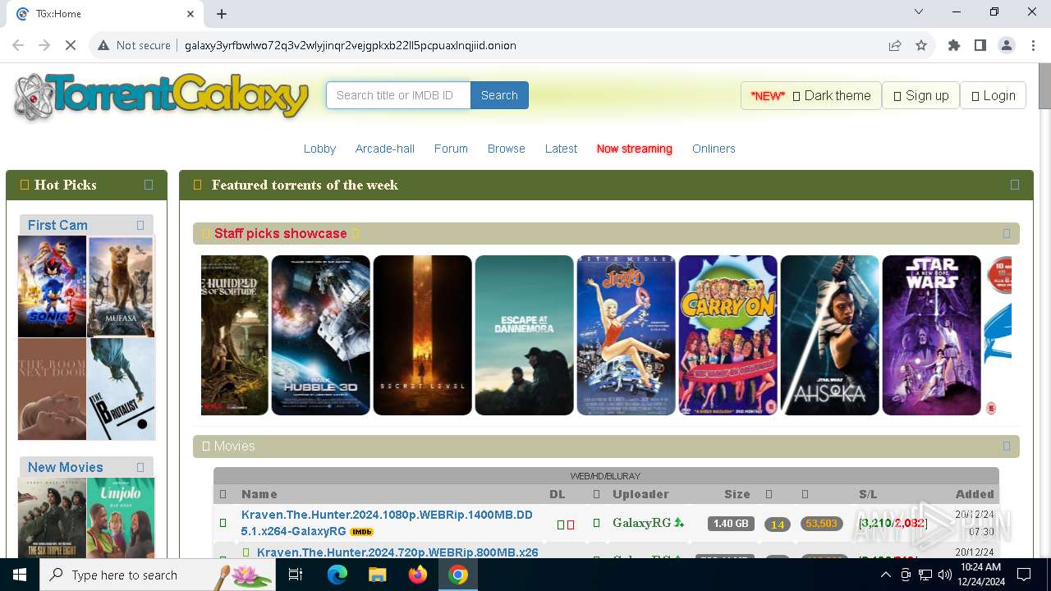Go back using the browser back arrow
The width and height of the screenshot is (1051, 591).
pyautogui.click(x=18, y=45)
